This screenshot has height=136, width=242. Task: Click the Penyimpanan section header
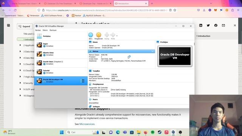click(98, 84)
